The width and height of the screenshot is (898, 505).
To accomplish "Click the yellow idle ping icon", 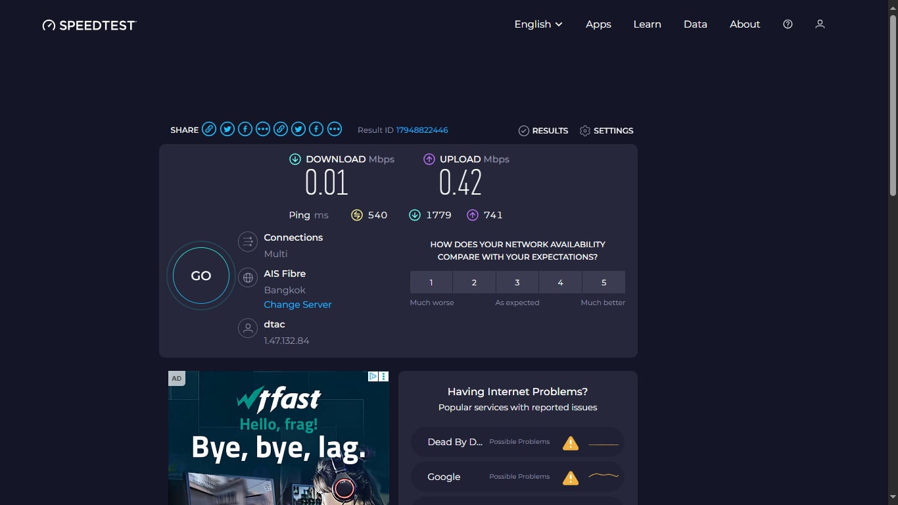I will (x=357, y=215).
